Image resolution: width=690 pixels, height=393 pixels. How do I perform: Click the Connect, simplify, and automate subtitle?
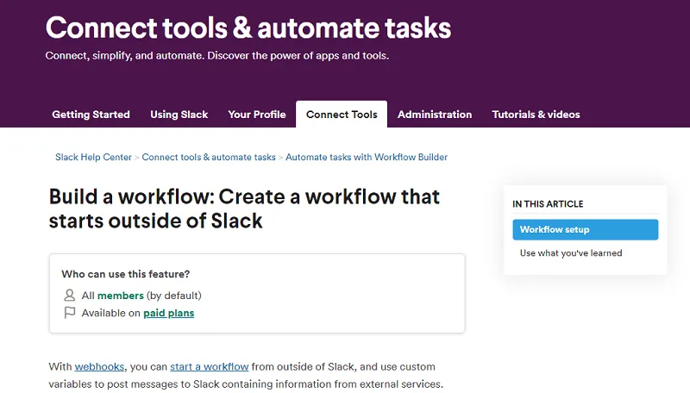217,56
